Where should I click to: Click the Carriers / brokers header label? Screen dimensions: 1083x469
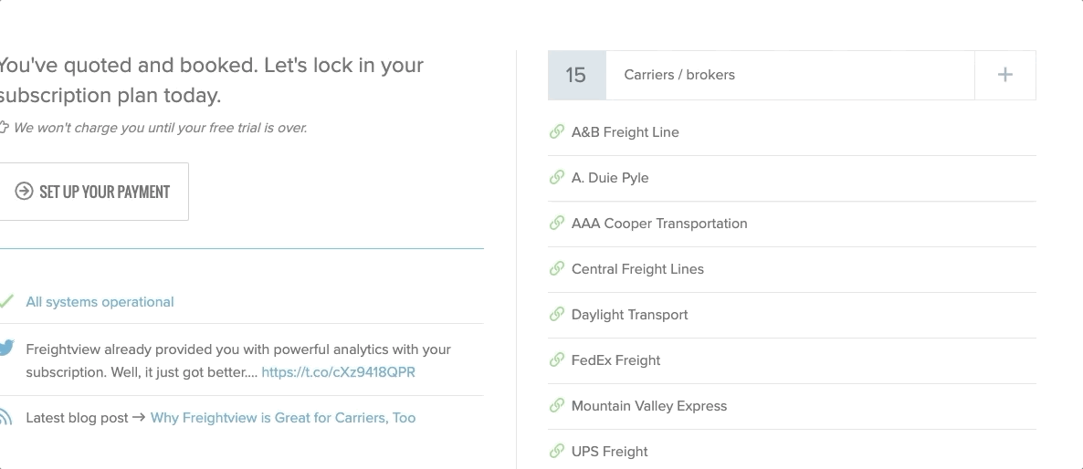[679, 75]
